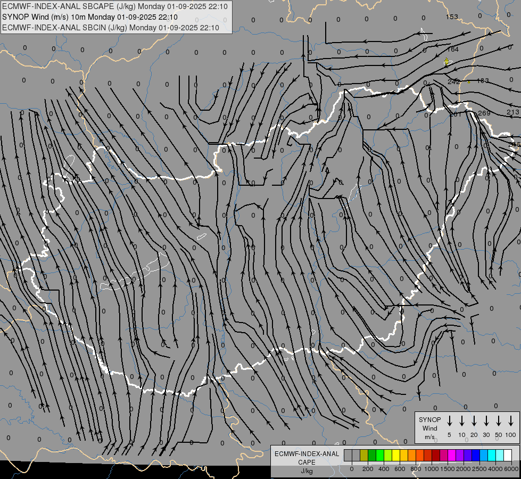Image resolution: width=521 pixels, height=479 pixels.
Task: Select the amber CAPE swatch at 600
Action: click(x=404, y=455)
